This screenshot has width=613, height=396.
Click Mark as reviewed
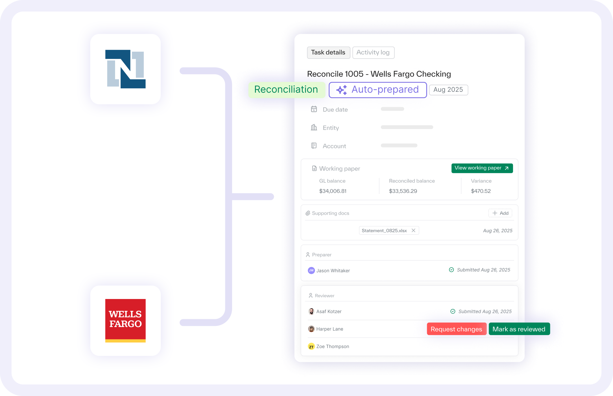[x=519, y=329]
